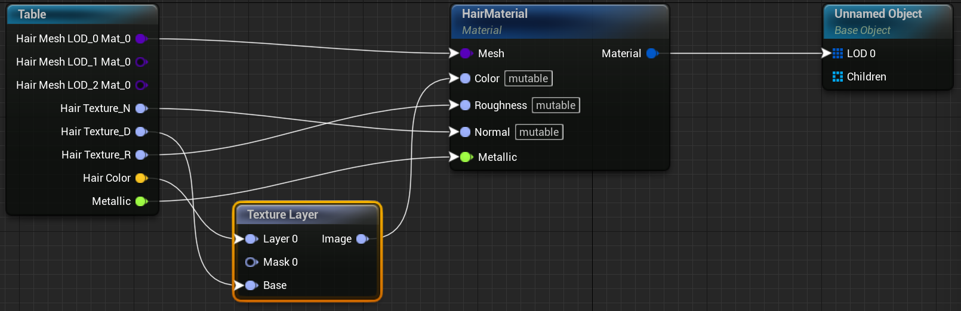Click the Hair Texture_N output pin

(x=141, y=108)
